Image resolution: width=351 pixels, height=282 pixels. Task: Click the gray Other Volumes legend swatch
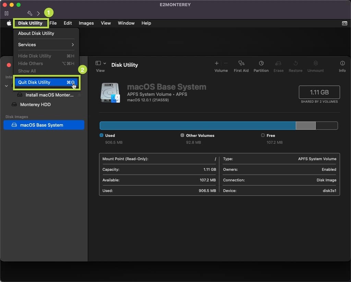click(182, 135)
